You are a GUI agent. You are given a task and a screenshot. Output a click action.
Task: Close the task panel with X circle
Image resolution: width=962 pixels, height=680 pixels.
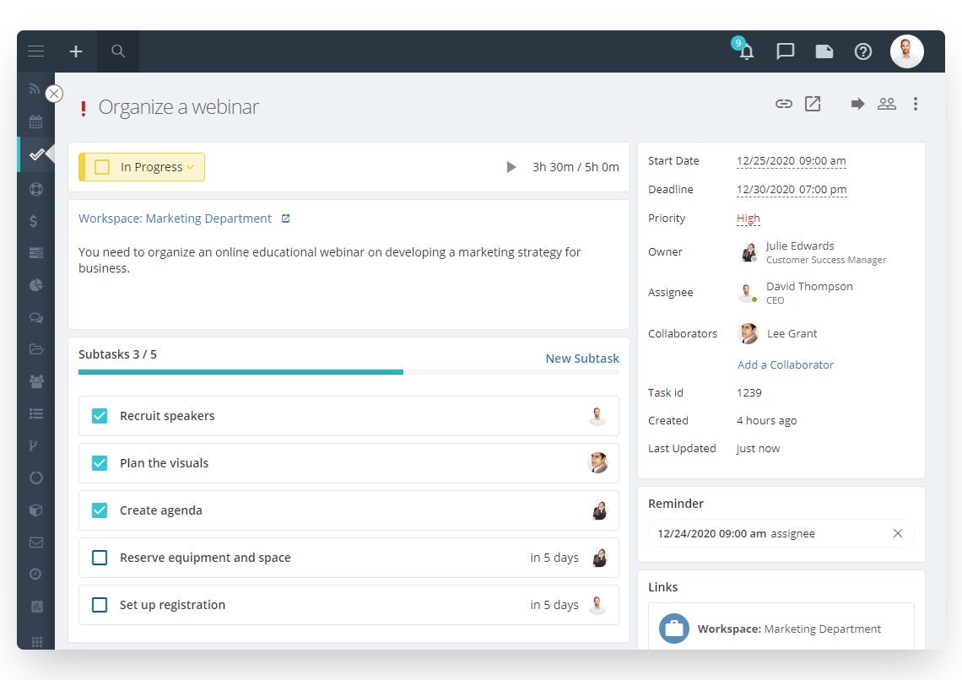coord(54,94)
